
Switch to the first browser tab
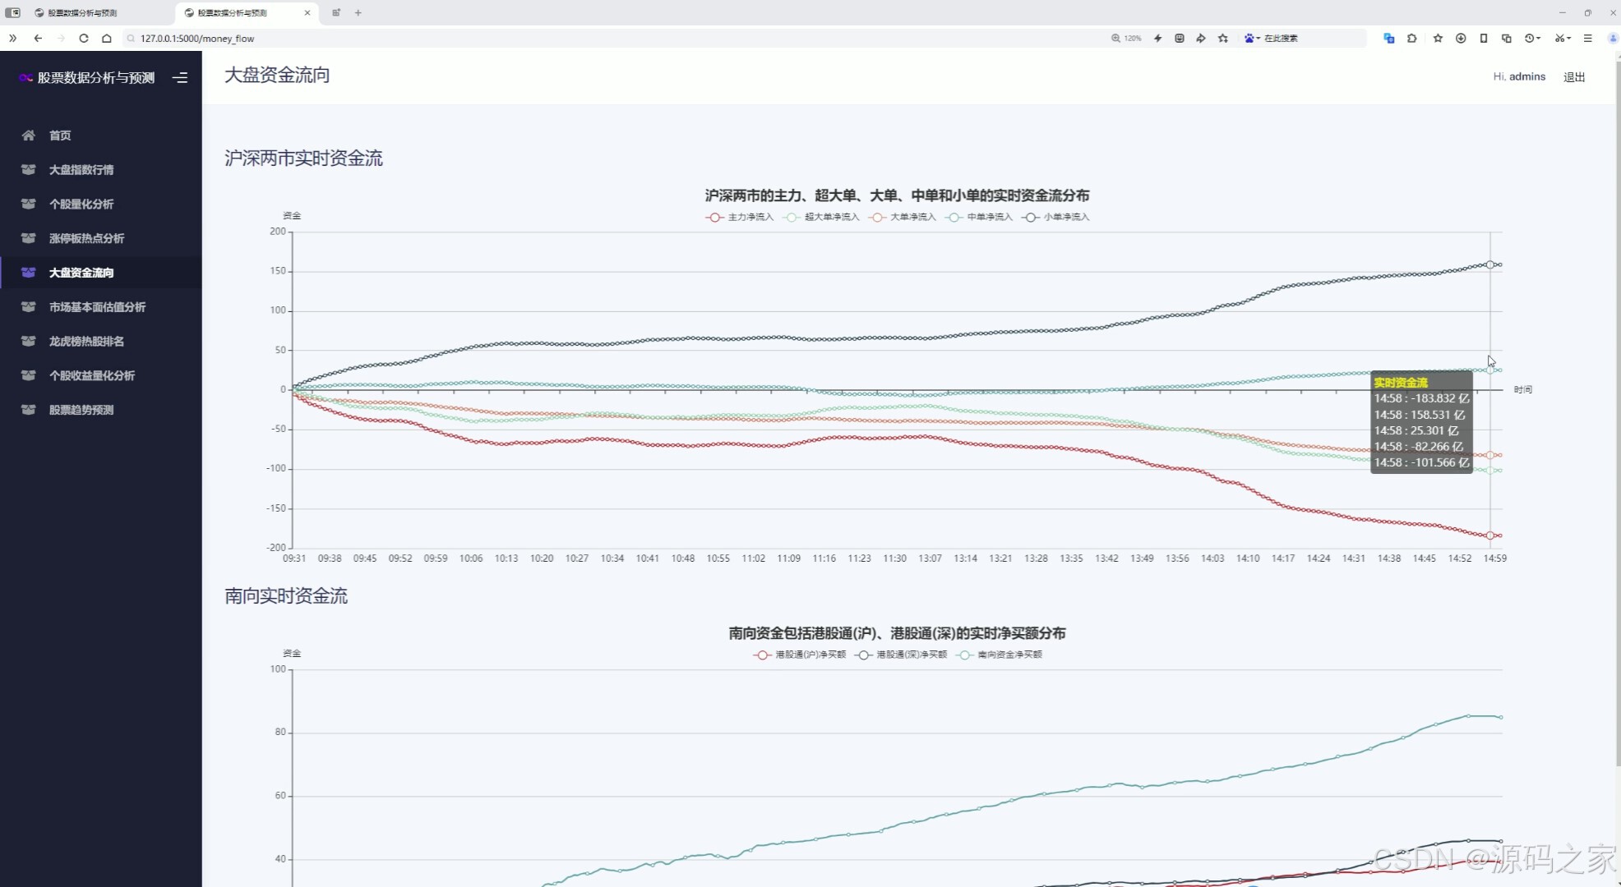coord(82,13)
